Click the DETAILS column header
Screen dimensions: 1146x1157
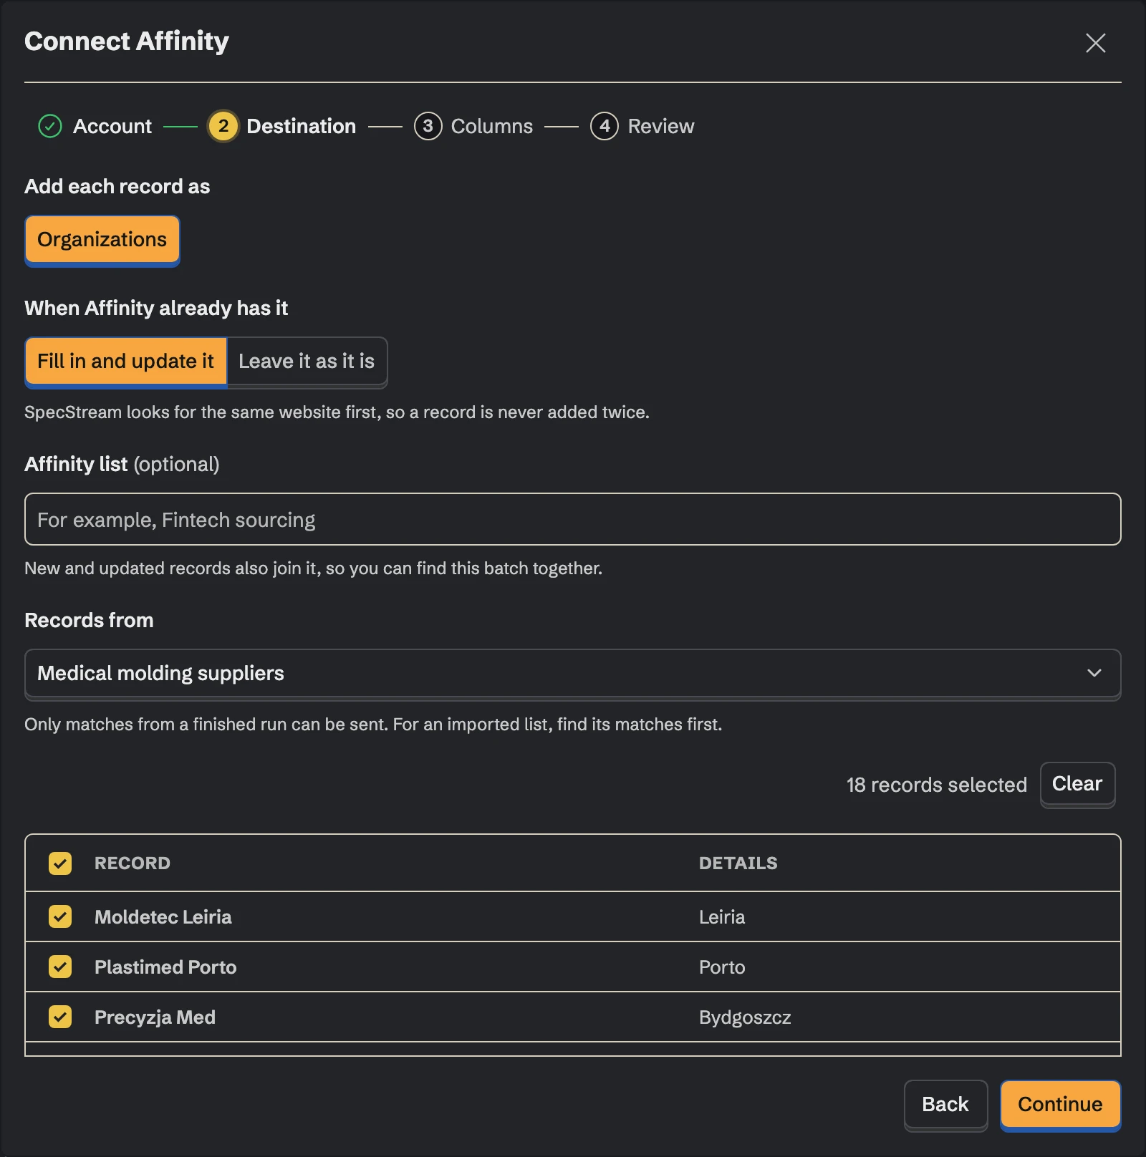(x=738, y=863)
